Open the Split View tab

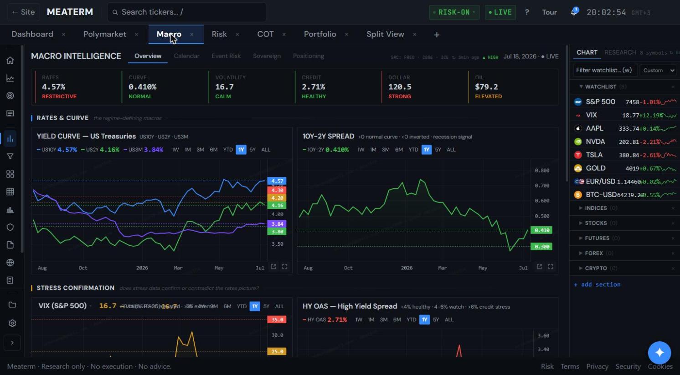[385, 34]
